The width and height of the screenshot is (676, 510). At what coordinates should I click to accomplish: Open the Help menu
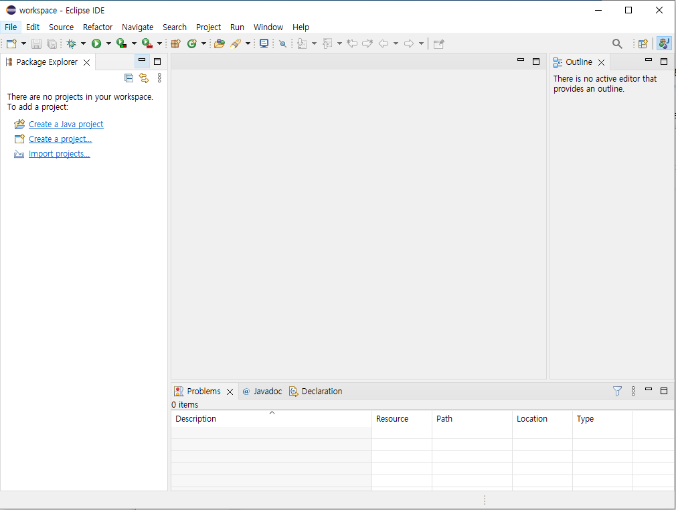(301, 27)
